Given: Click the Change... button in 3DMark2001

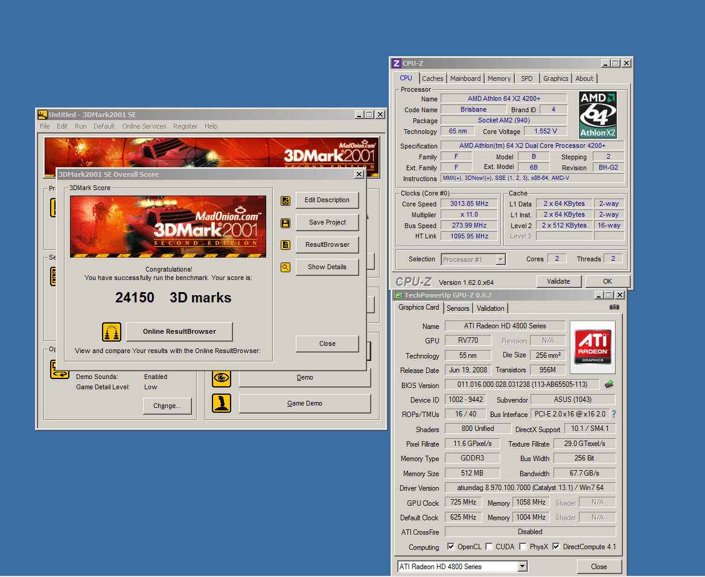Looking at the screenshot, I should [x=167, y=406].
